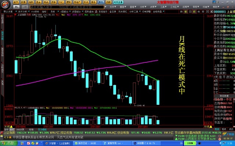Toggle the highlighted 标 icon

pos(186,11)
